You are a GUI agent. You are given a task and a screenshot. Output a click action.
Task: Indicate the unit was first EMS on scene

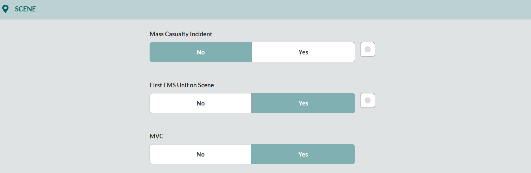coord(303,103)
